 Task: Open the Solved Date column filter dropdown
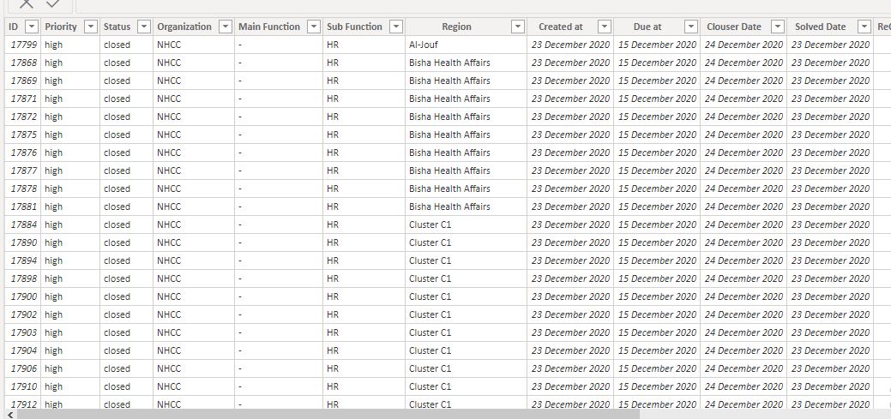point(864,27)
